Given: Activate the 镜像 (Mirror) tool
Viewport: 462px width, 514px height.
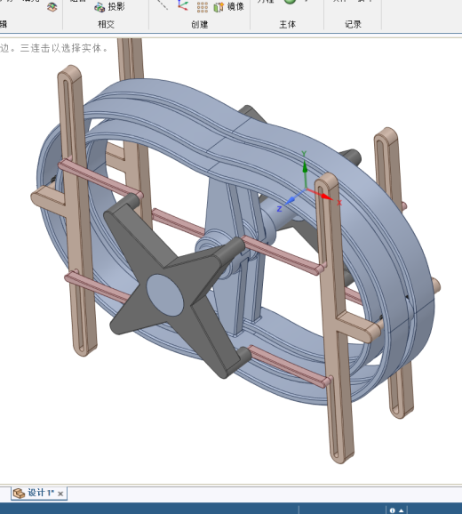Looking at the screenshot, I should click(229, 6).
